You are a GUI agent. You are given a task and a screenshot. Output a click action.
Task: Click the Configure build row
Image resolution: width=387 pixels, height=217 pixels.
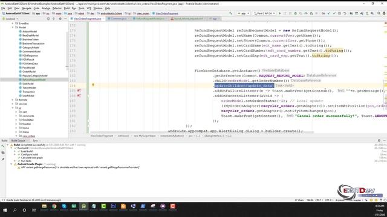point(30,154)
